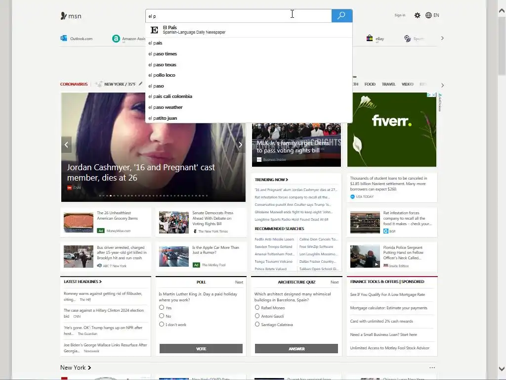Open 'The 26 Unhealthiest American Grocery Items'
The height and width of the screenshot is (380, 506).
tap(106, 222)
